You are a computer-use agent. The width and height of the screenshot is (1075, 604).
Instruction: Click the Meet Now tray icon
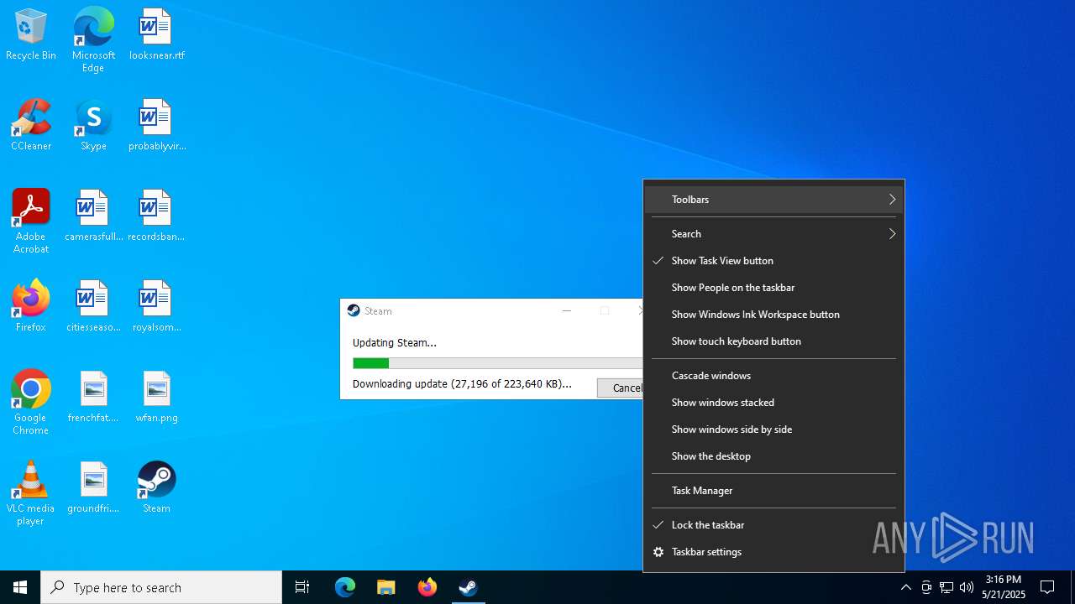click(926, 587)
